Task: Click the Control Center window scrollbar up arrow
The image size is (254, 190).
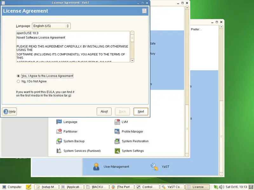Action: [221, 27]
